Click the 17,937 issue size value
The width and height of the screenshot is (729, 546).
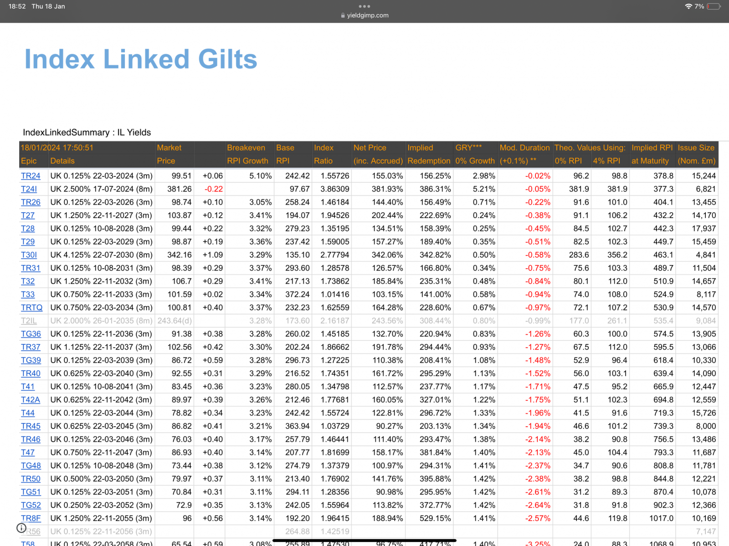point(704,229)
